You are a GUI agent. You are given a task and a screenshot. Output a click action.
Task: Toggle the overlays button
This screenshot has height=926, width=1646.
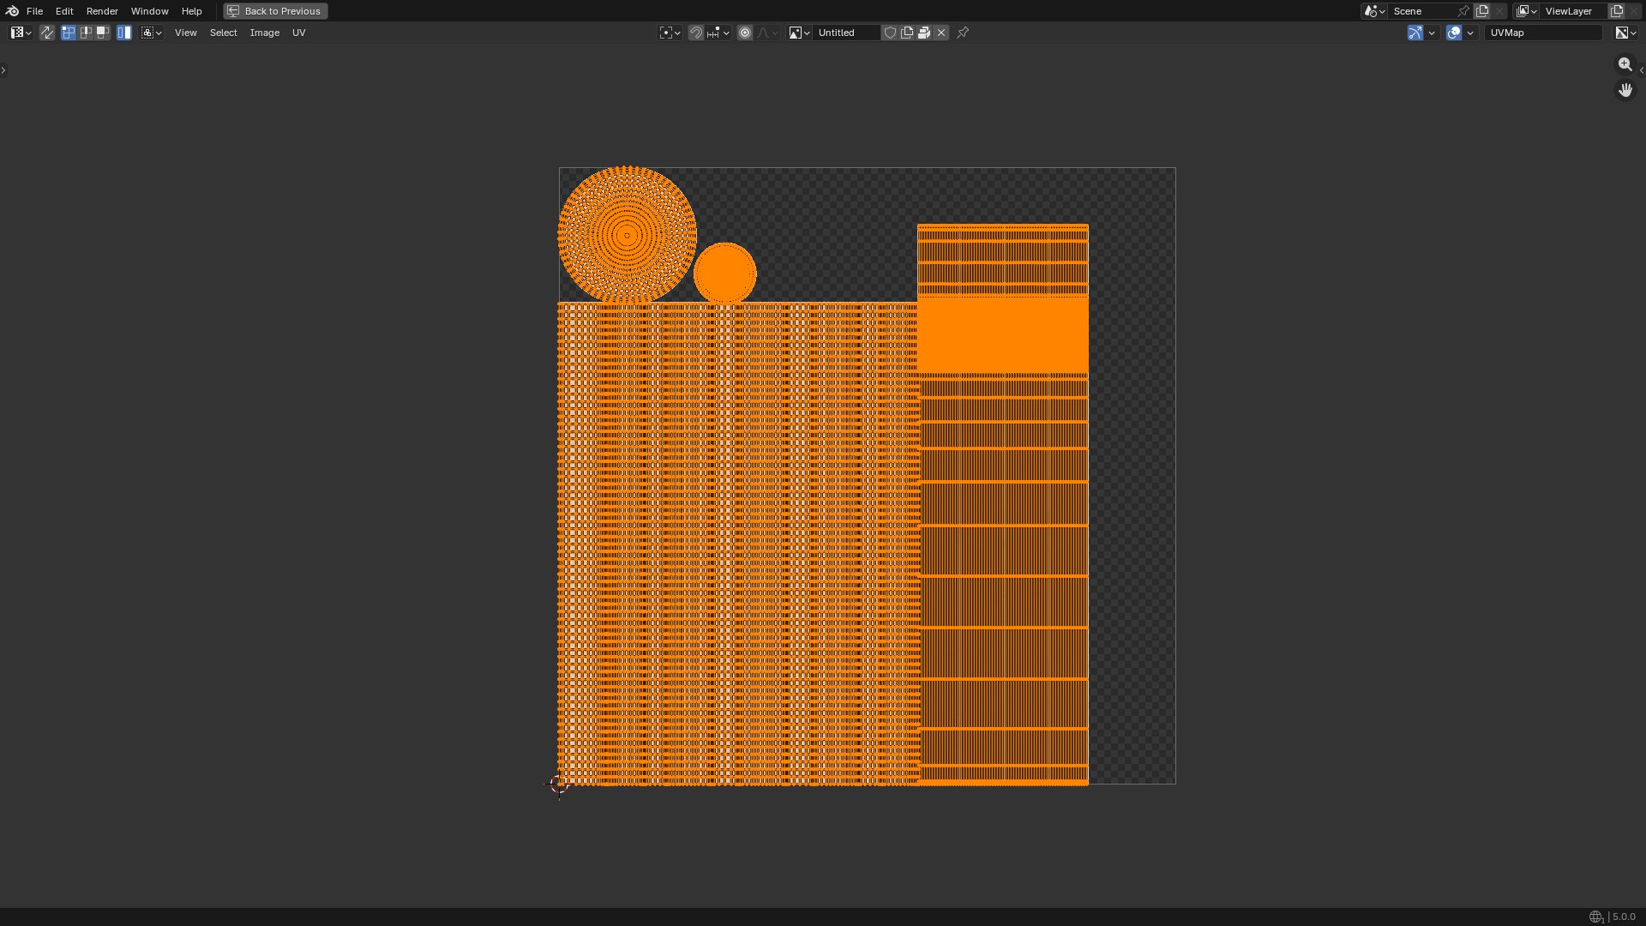point(1454,33)
